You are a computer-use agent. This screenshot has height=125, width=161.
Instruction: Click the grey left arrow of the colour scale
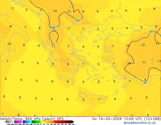coord(6,122)
